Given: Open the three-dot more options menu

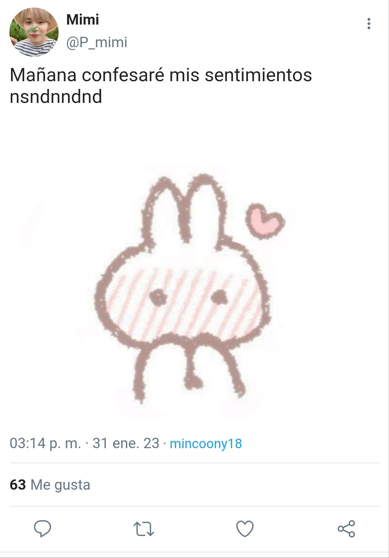Looking at the screenshot, I should coord(369,24).
